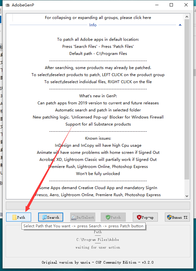Click 'C:\Program Files\Adobe' path text
Screen dimensions: 196x271
pos(98,240)
